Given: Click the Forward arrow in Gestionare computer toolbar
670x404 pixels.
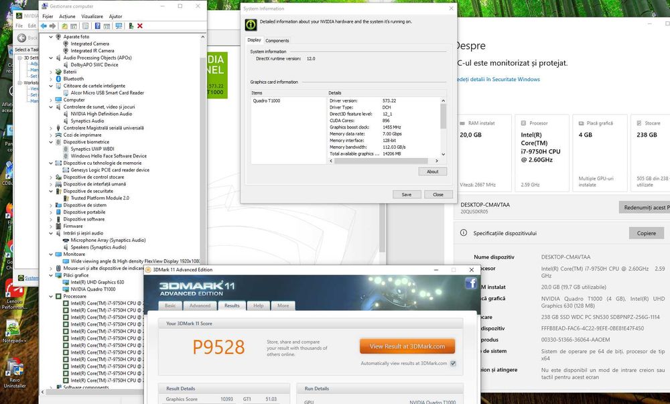Looking at the screenshot, I should pos(52,26).
